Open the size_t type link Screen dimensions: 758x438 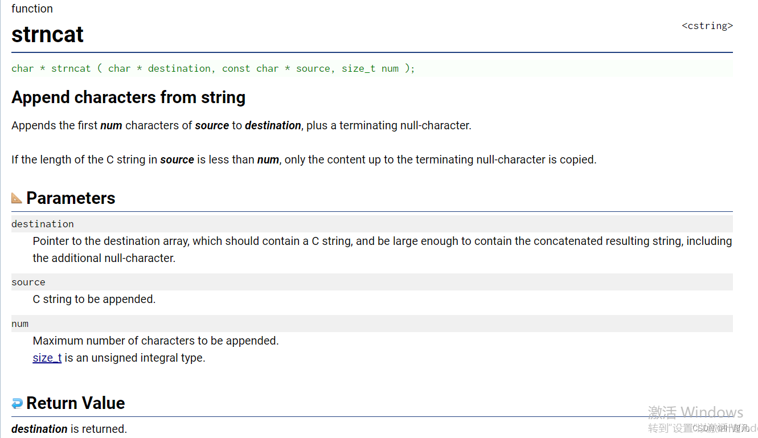pos(47,358)
